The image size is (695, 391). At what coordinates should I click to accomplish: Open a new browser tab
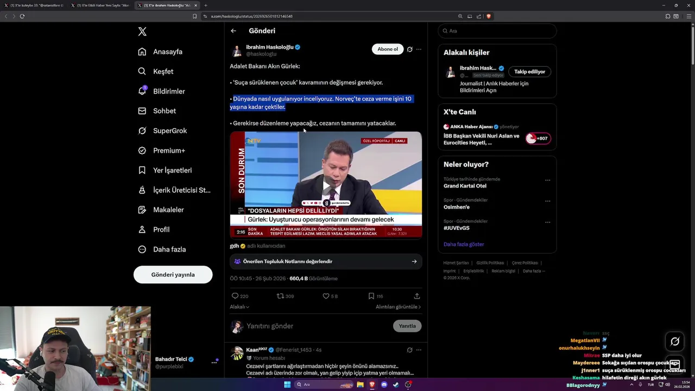coord(206,5)
